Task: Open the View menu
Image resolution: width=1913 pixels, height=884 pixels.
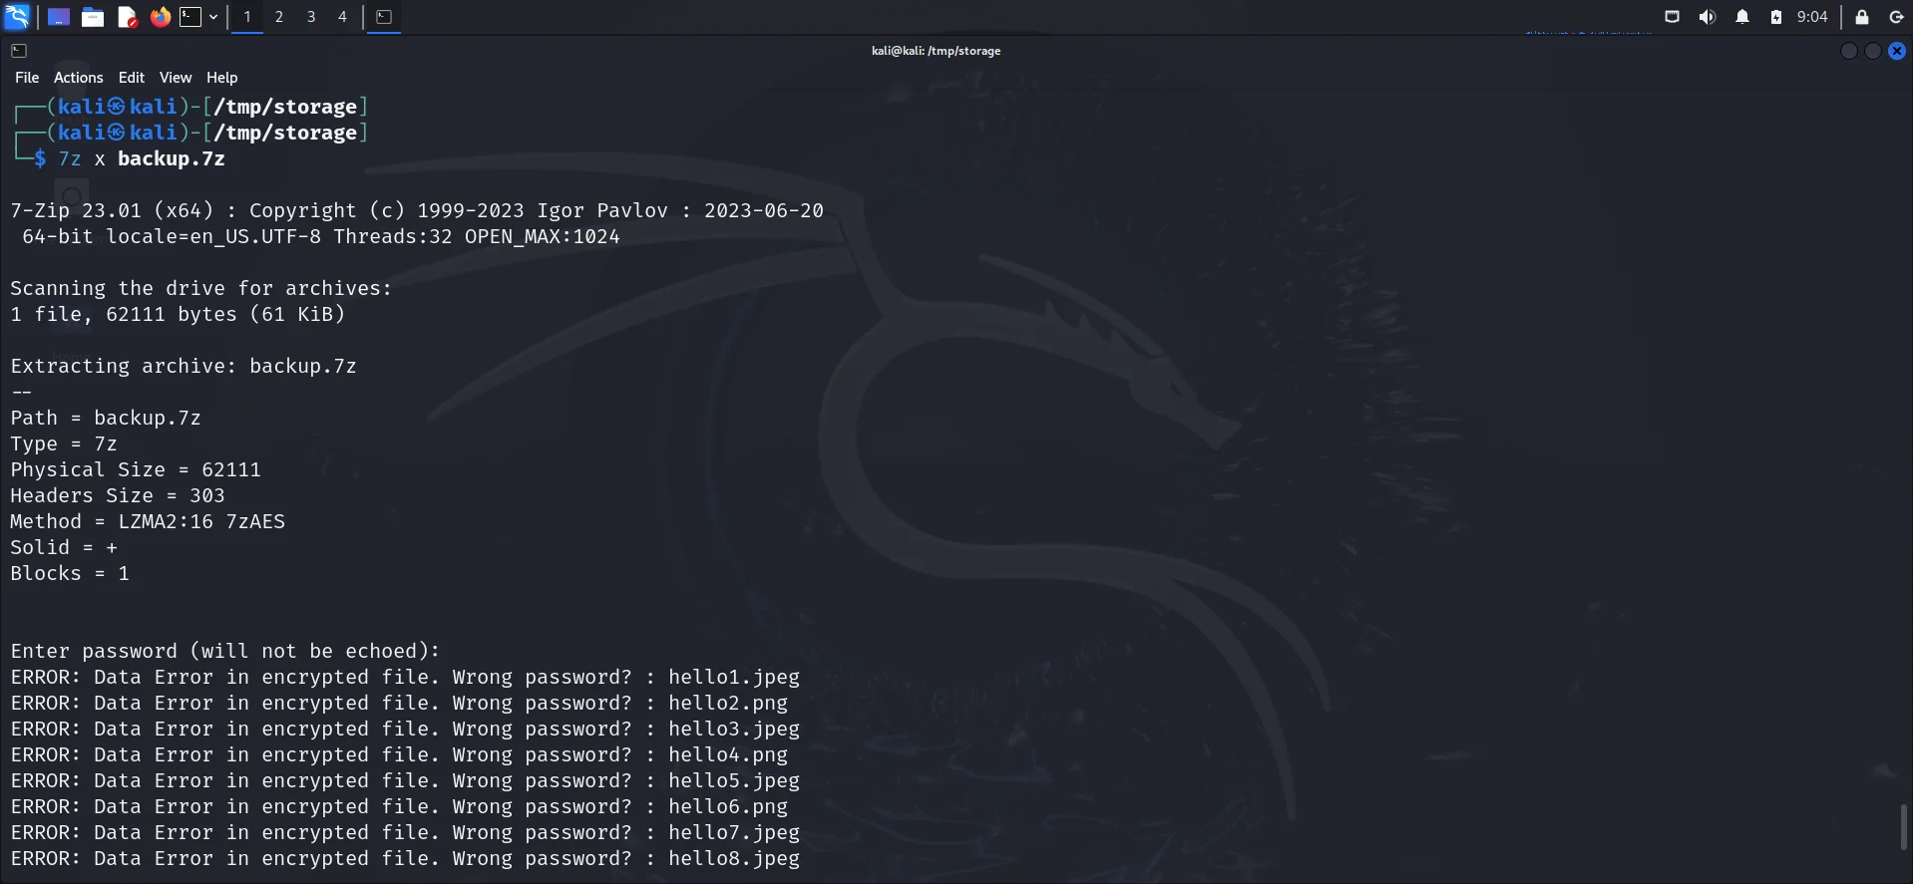Action: click(x=176, y=78)
